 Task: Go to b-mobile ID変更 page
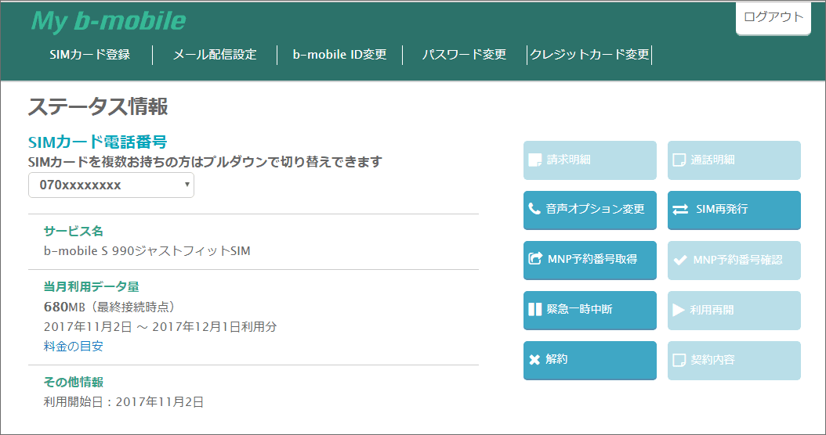340,54
